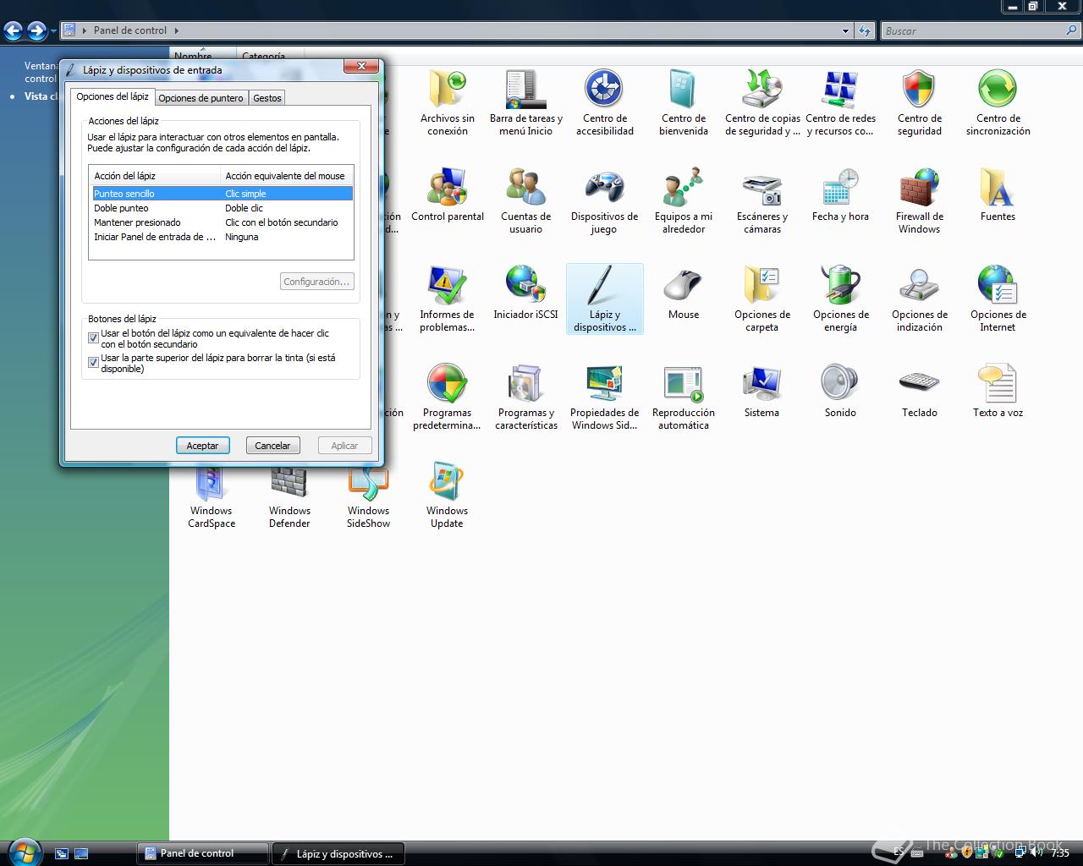Open Archivos sin conexión icon
Viewport: 1083px width, 866px height.
(447, 103)
